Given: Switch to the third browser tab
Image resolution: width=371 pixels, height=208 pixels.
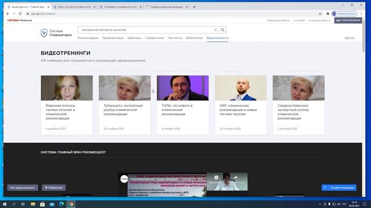Looking at the screenshot, I should (x=120, y=7).
